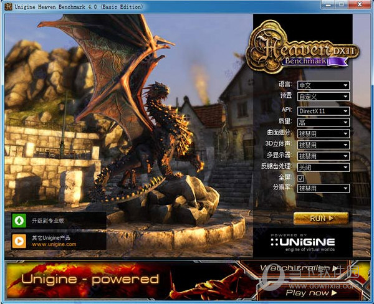This screenshot has height=304, width=374.
Task: Click the Powered by UNIGINE logo
Action: (x=303, y=243)
